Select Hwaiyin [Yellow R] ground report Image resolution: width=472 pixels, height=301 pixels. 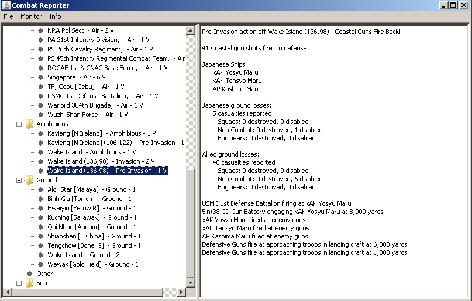pos(92,208)
